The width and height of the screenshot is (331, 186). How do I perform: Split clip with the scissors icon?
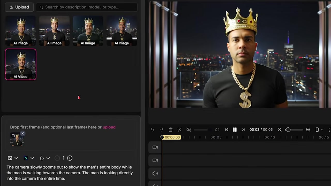[x=179, y=130]
